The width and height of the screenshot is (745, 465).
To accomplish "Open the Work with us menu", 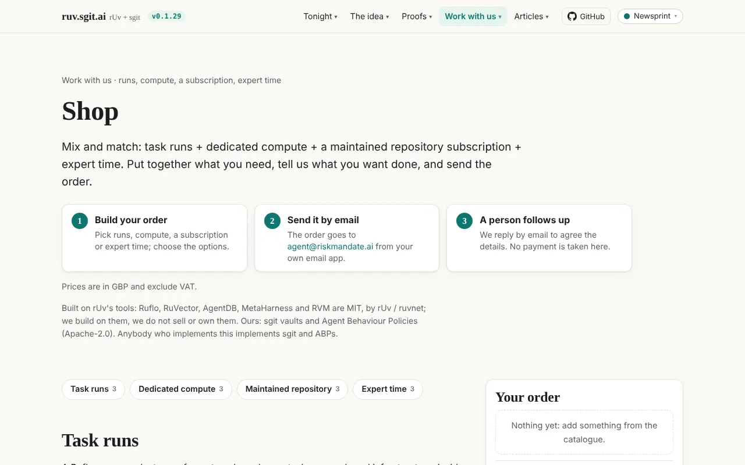I will pos(473,16).
